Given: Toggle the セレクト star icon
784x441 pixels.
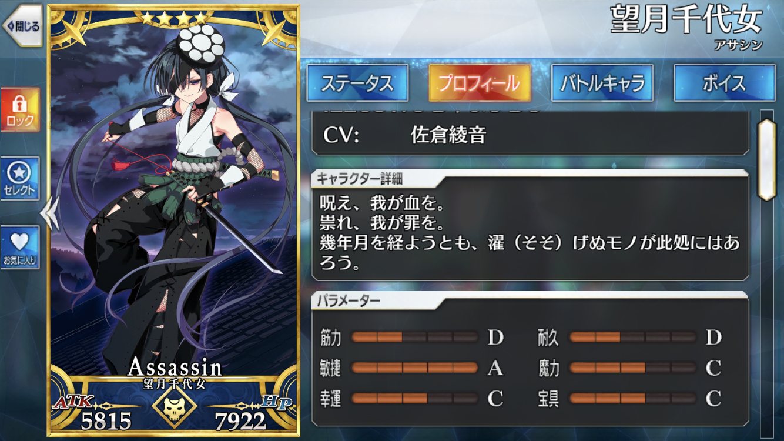Looking at the screenshot, I should coord(20,179).
